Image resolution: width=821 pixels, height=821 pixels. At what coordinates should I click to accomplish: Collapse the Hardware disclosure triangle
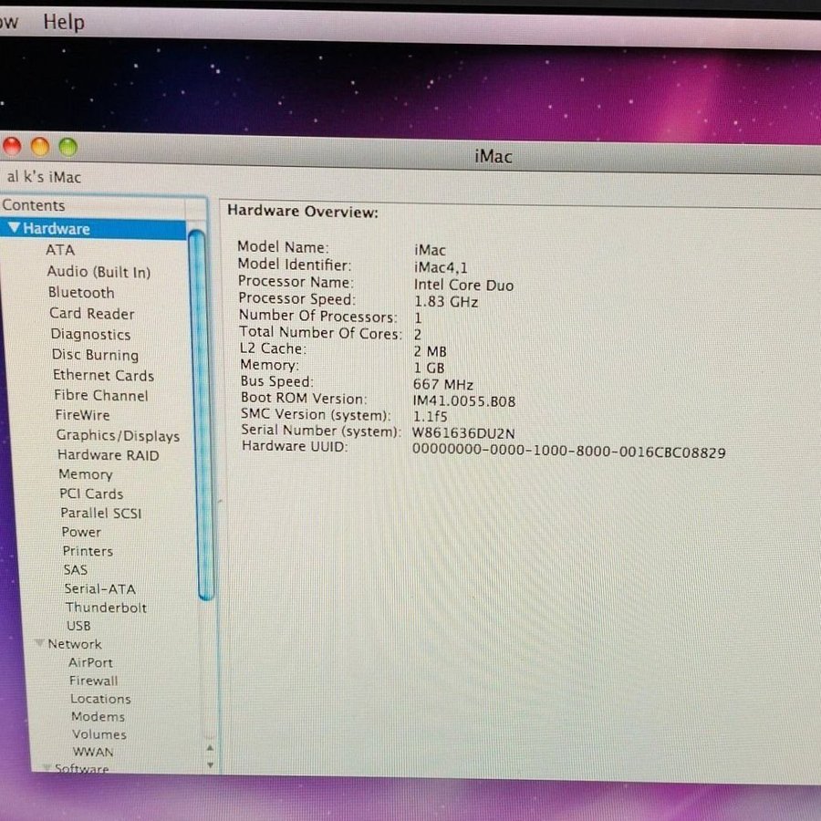(14, 228)
